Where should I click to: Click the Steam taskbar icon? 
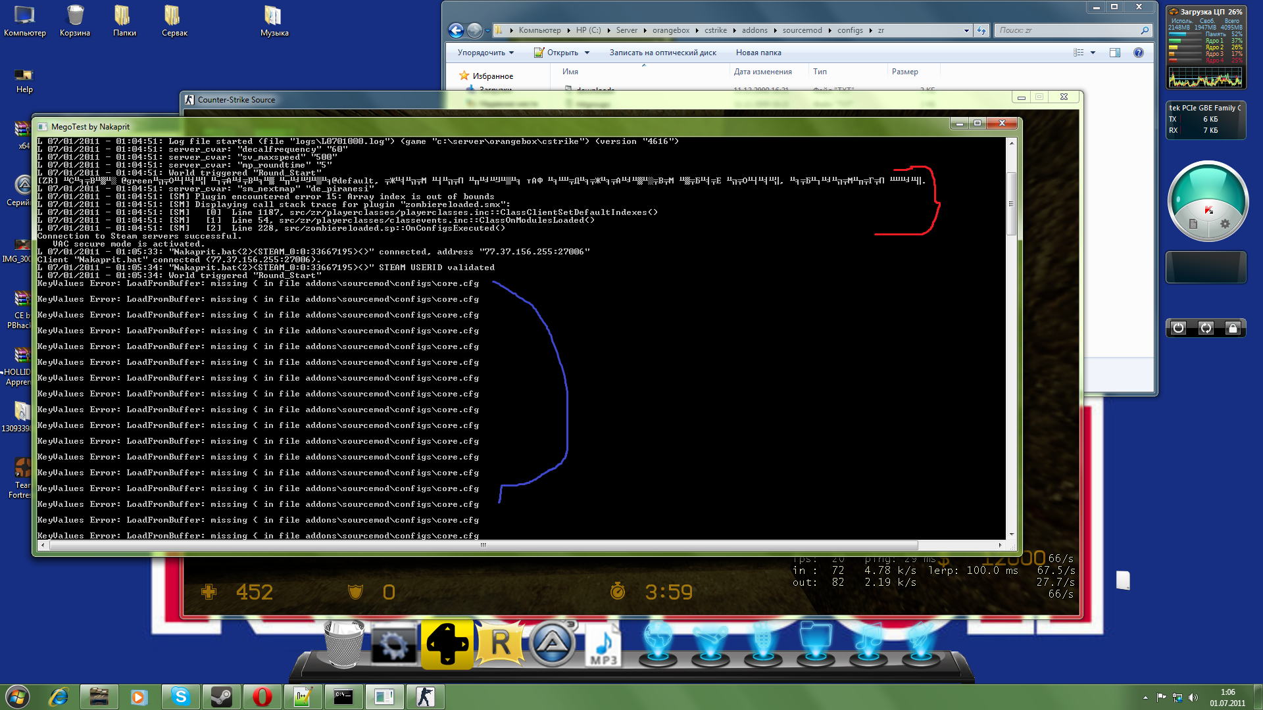point(221,697)
